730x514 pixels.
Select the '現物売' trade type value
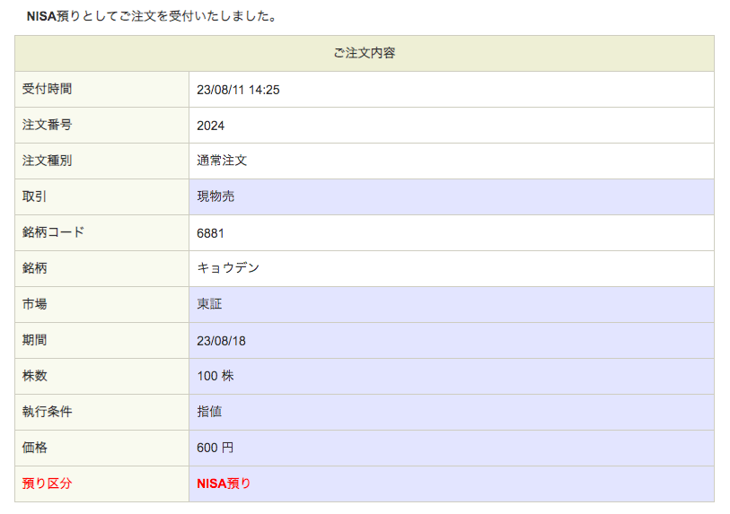pyautogui.click(x=215, y=196)
